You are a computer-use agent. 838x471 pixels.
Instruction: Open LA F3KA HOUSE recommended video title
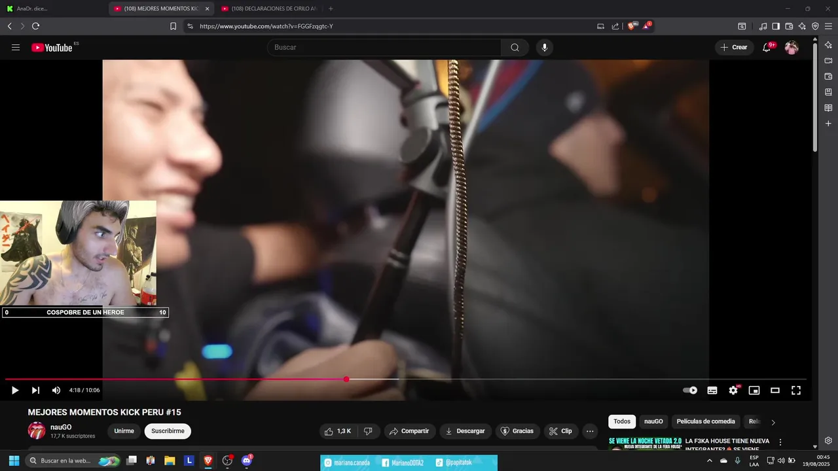(x=727, y=445)
